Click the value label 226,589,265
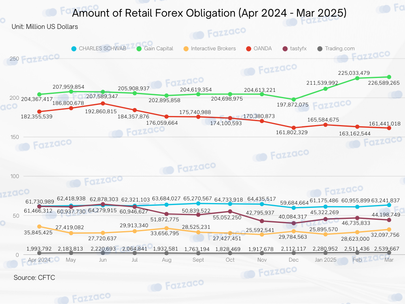The width and height of the screenshot is (405, 304). (x=384, y=83)
